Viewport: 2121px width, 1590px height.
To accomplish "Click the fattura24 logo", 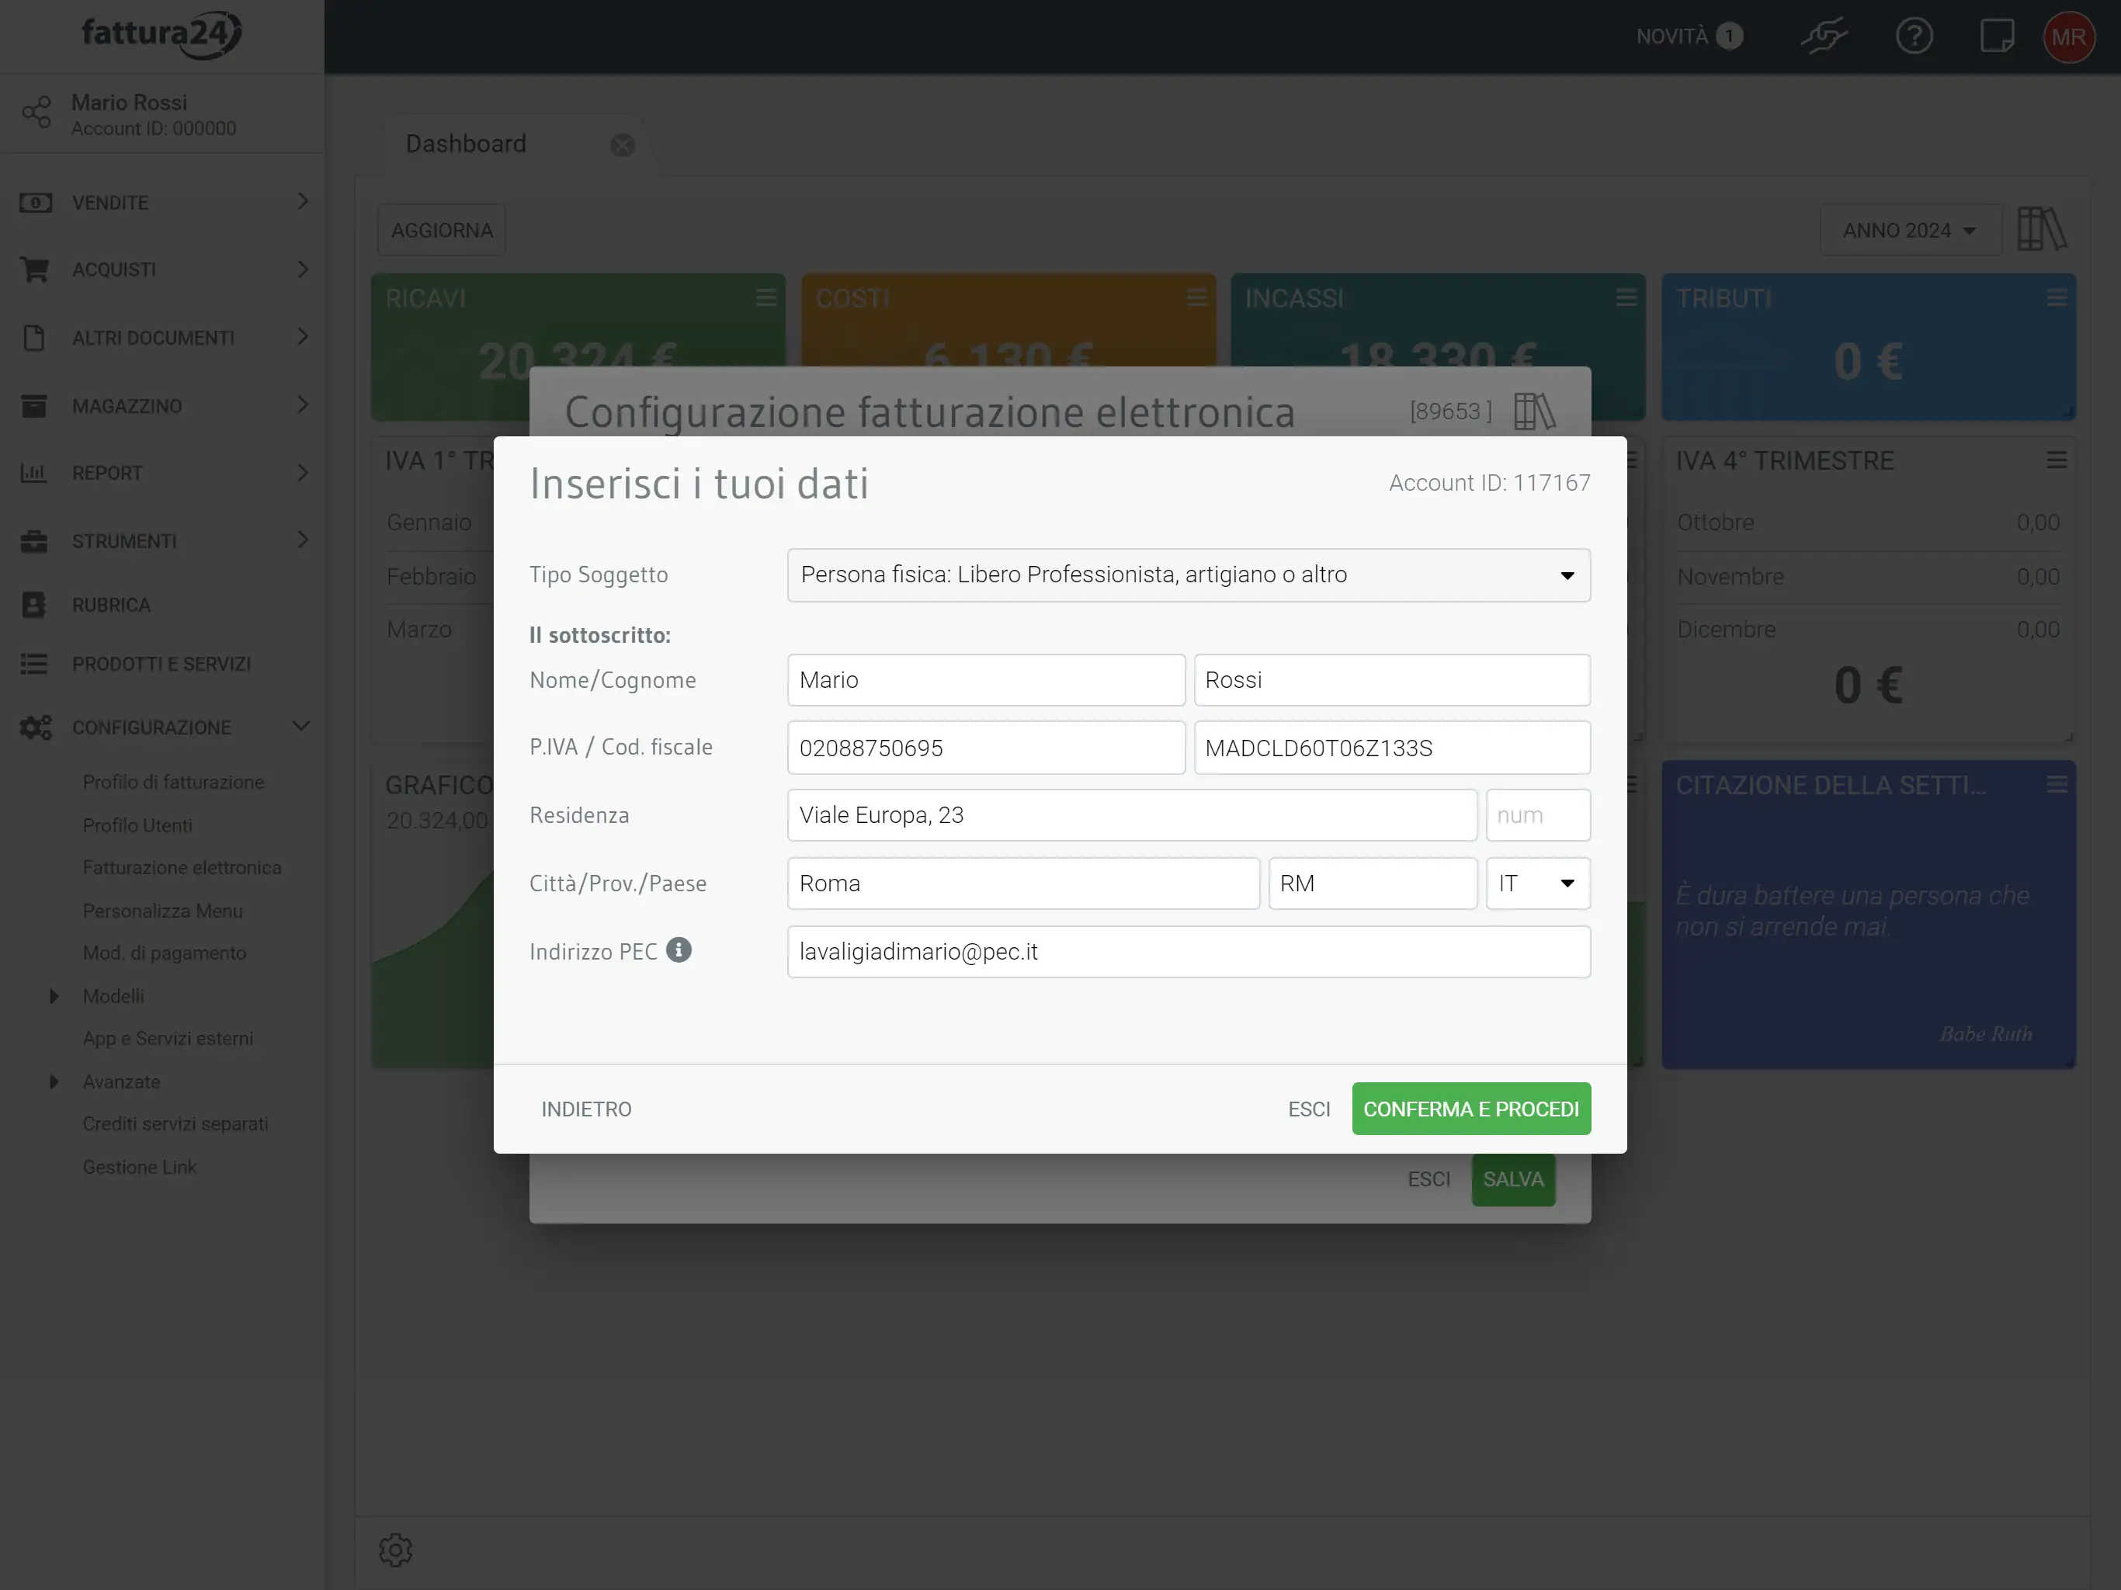I will [x=161, y=34].
